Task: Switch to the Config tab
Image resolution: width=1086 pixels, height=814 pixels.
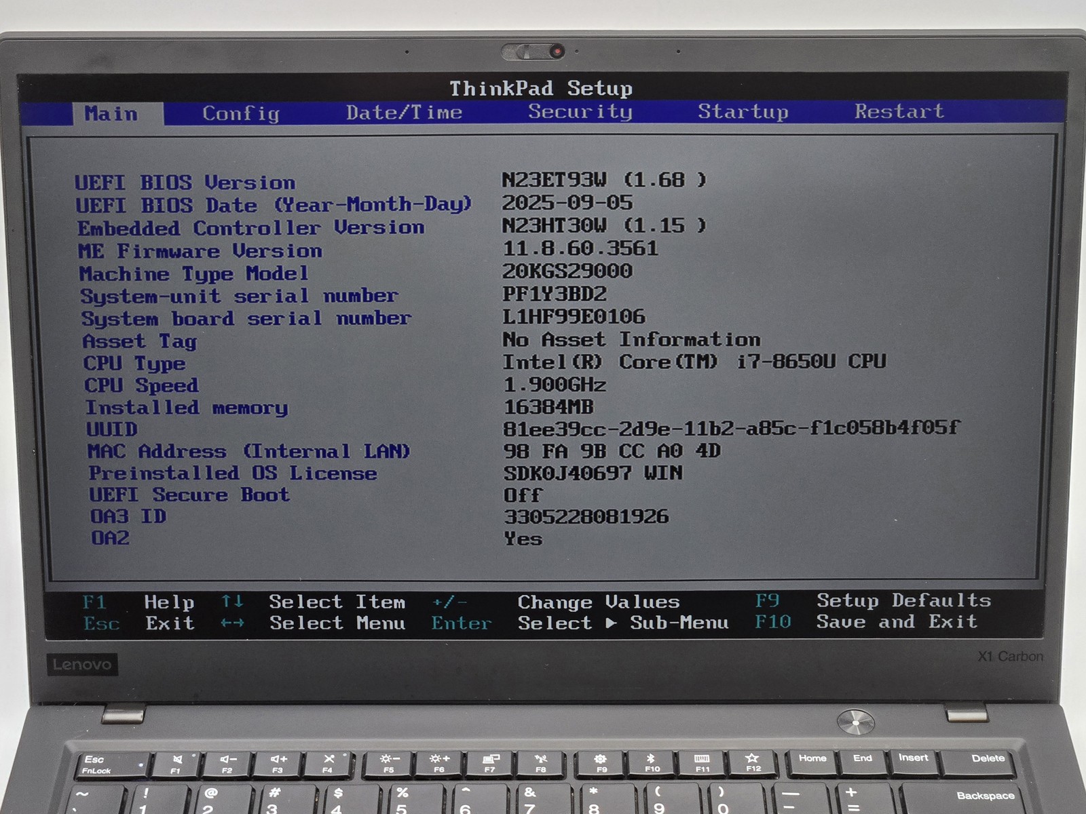Action: tap(241, 113)
